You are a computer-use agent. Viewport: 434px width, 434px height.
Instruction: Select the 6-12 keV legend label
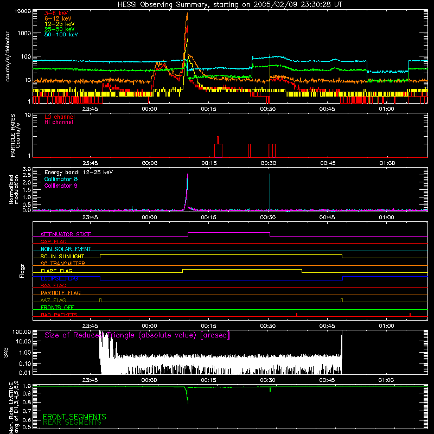pyautogui.click(x=58, y=18)
